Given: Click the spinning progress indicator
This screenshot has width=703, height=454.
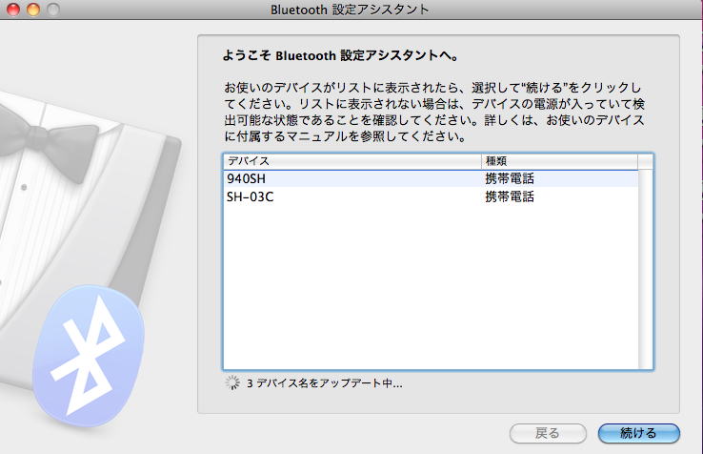Looking at the screenshot, I should [x=232, y=382].
